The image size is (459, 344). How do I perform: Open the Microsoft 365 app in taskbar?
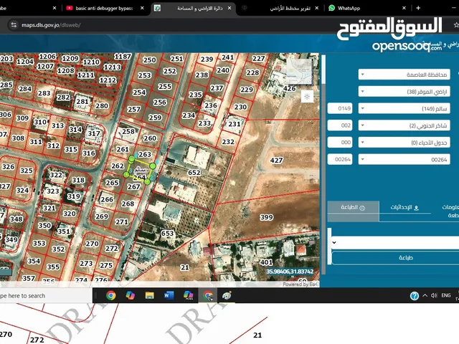[188, 295]
